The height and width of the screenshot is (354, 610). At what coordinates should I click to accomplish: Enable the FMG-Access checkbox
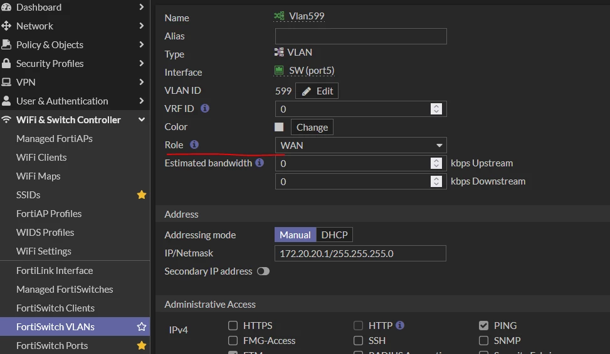pyautogui.click(x=233, y=340)
